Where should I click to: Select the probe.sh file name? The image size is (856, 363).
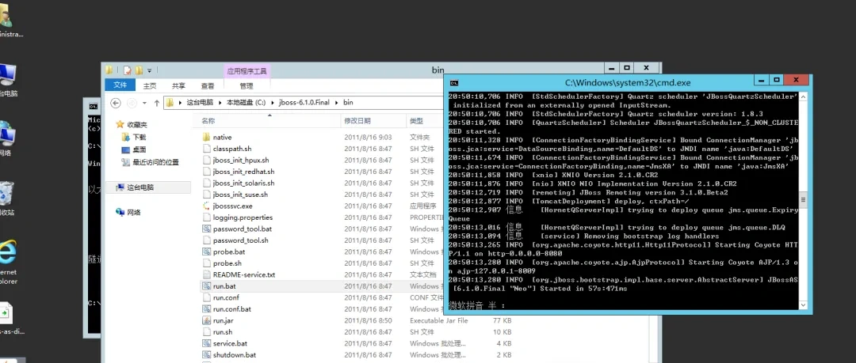[x=227, y=263]
